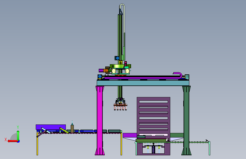Select the magenta left gantry column
246x159 pixels.
pyautogui.click(x=100, y=121)
